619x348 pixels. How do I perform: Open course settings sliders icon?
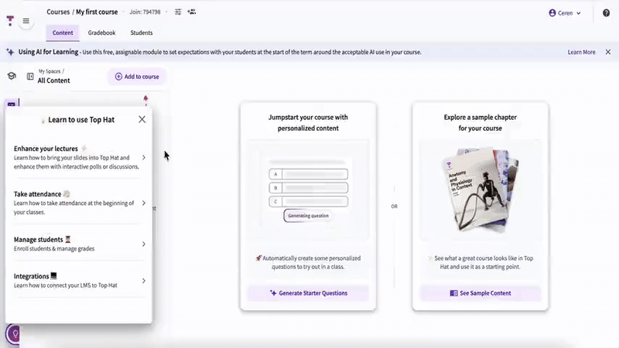178,12
